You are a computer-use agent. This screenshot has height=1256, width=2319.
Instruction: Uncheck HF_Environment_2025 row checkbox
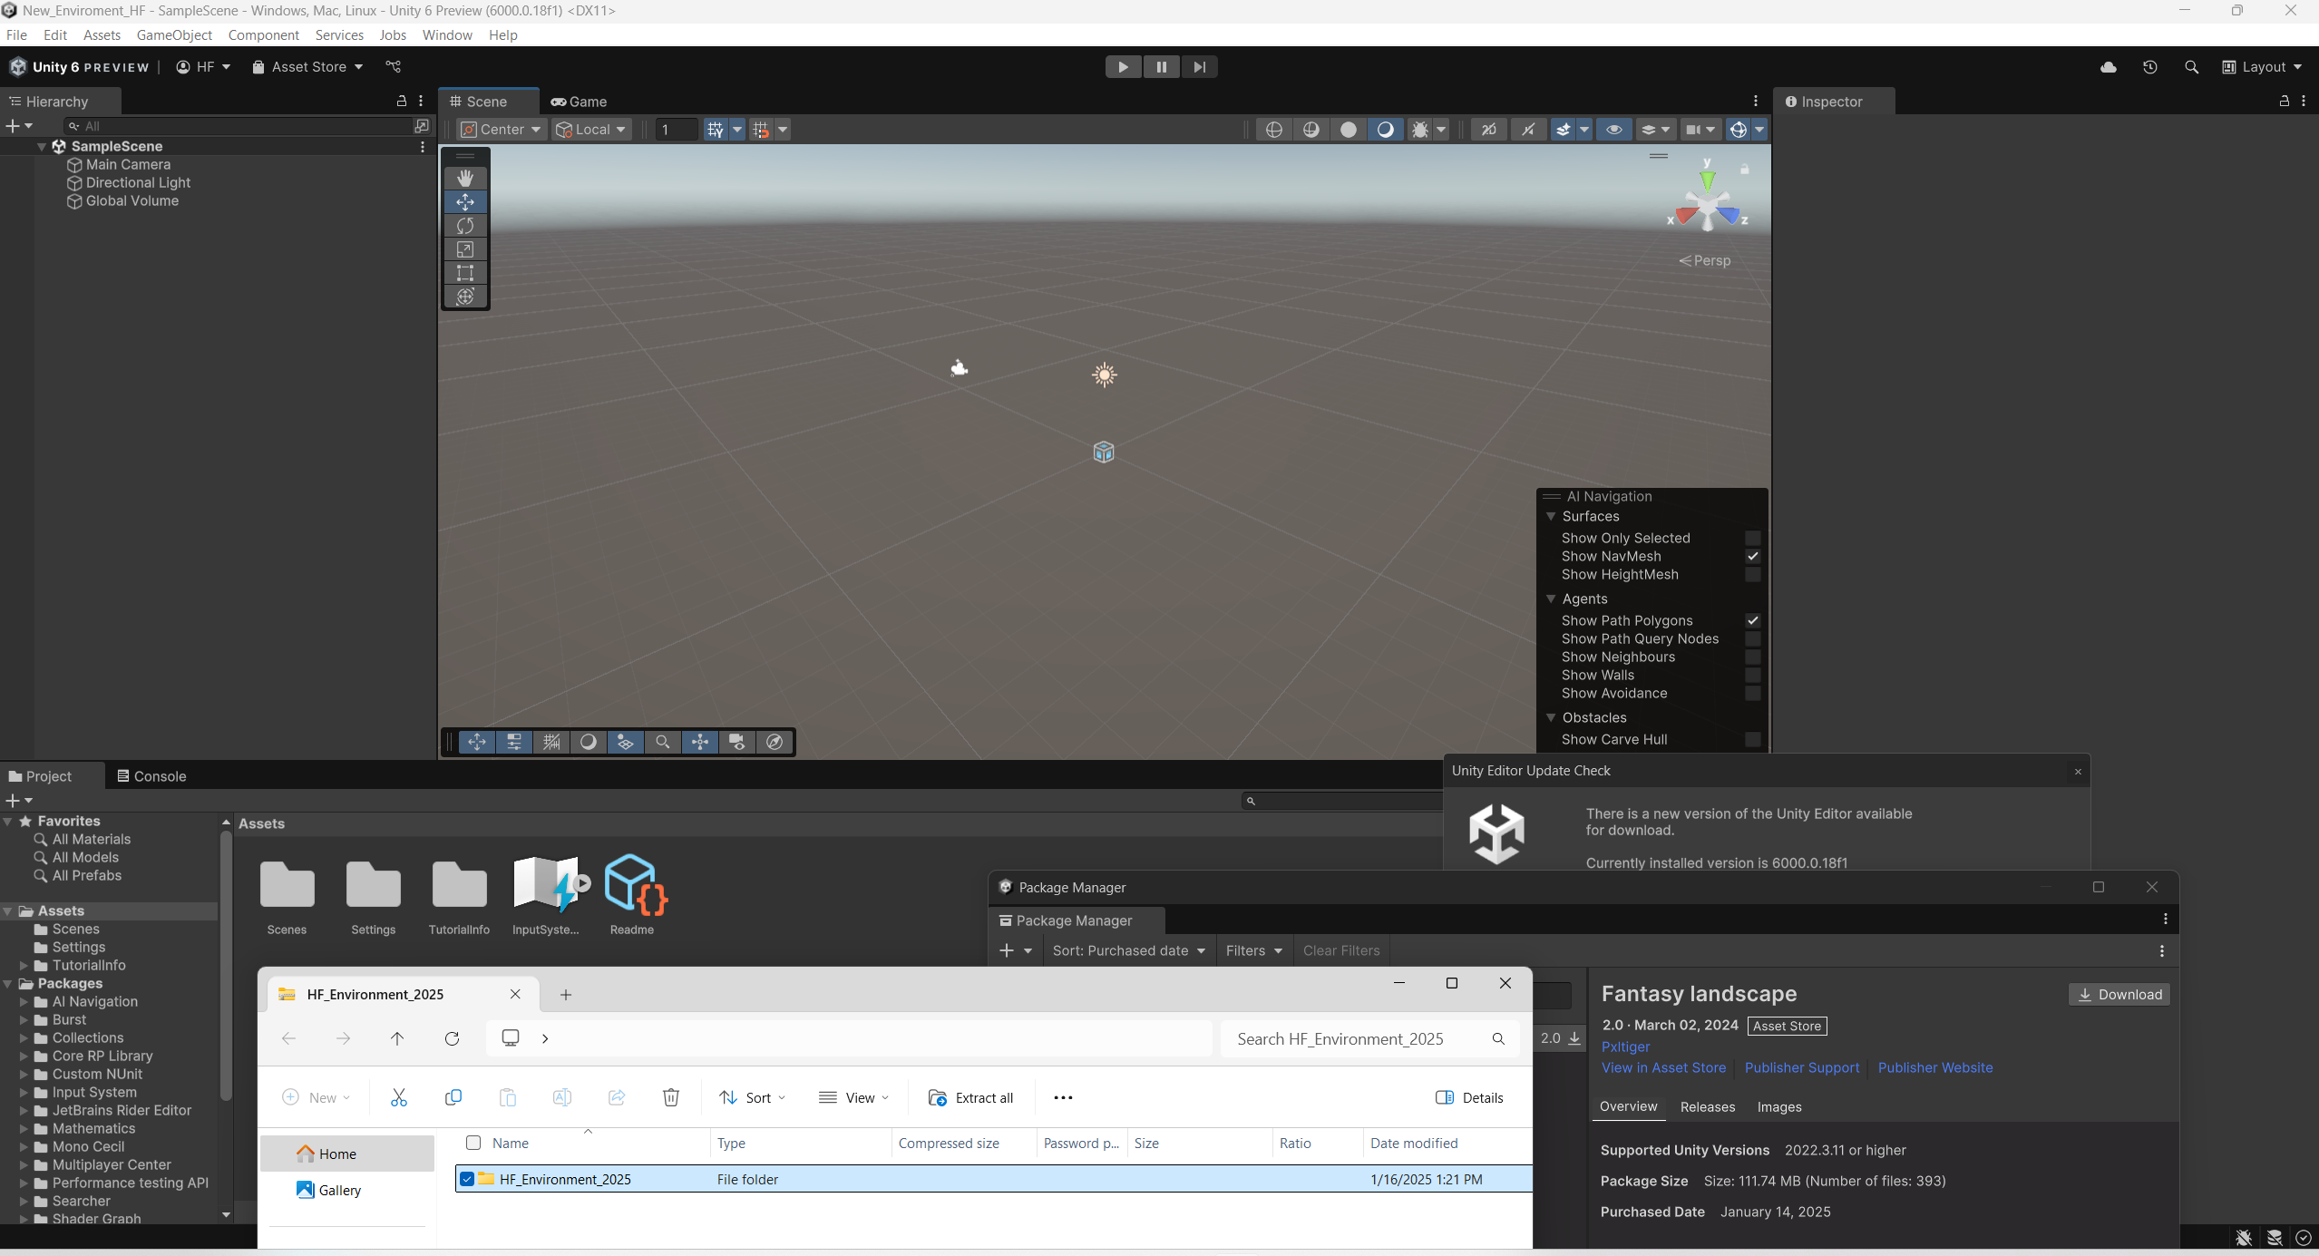point(467,1179)
